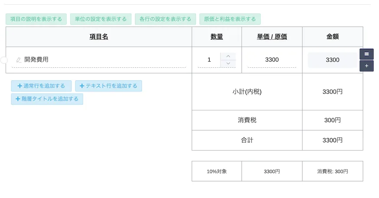The image size is (379, 198).
Task: Toggle 各行の設定を表示する
Action: pos(165,19)
